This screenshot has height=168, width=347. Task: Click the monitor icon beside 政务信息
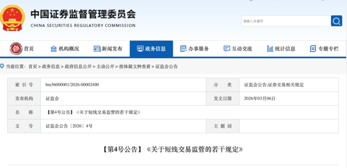pos(140,48)
